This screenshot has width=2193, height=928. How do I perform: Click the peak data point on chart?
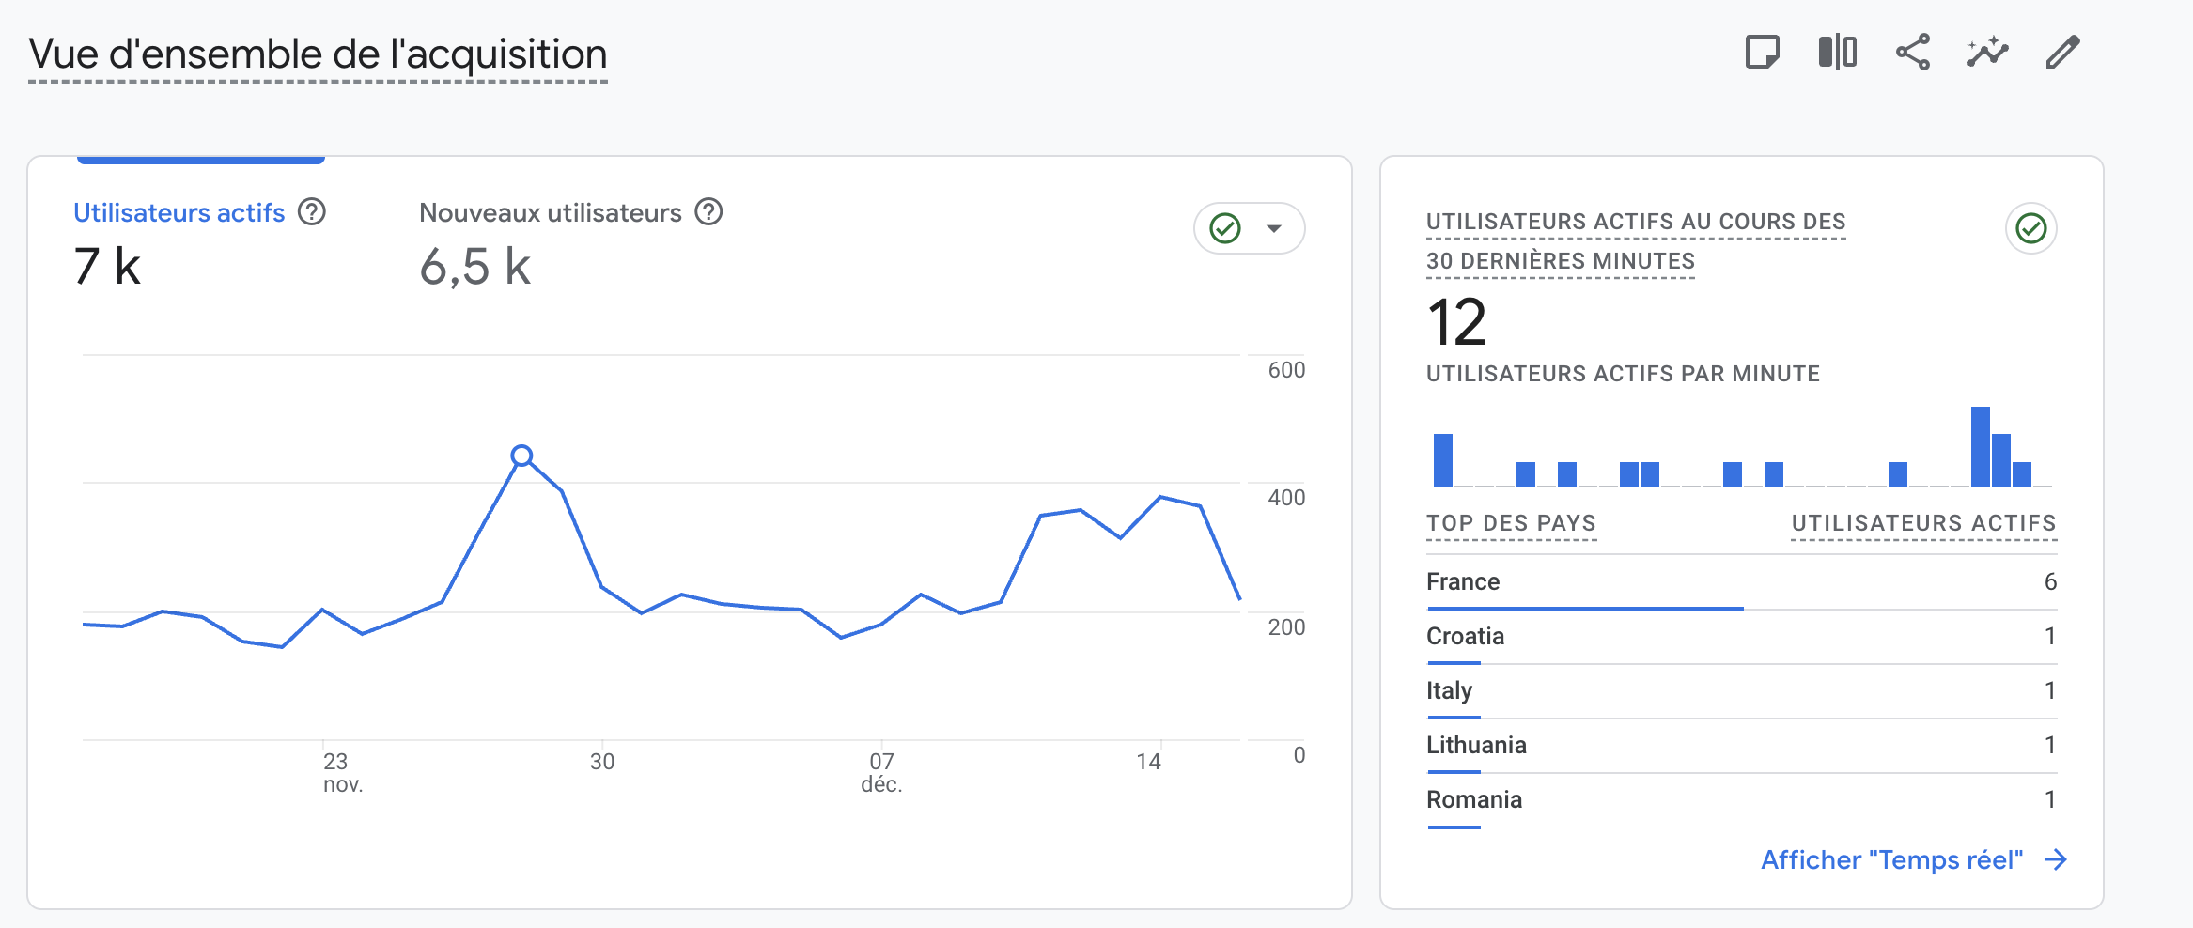(521, 456)
